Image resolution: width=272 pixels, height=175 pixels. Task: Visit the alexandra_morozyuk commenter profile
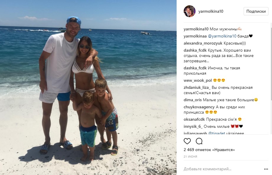pos(203,43)
